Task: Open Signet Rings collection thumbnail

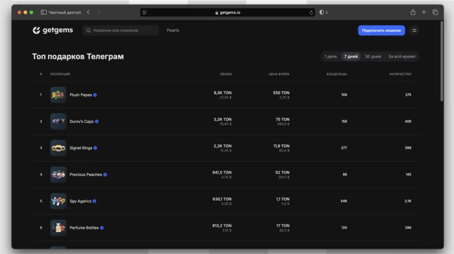Action: [x=58, y=148]
